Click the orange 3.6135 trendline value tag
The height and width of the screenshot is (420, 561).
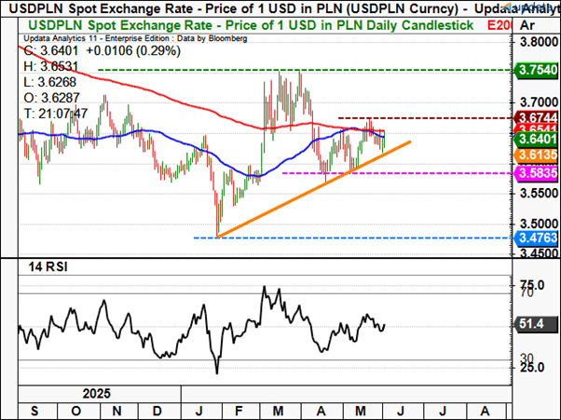[536, 156]
